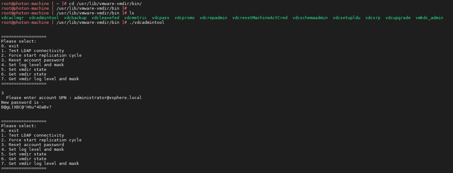Image resolution: width=453 pixels, height=173 pixels.
Task: Click vdcadmintool in the ls output
Action: click(x=44, y=18)
